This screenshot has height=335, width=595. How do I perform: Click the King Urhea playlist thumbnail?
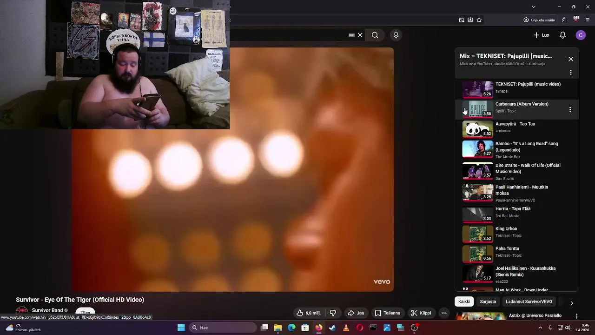click(477, 234)
